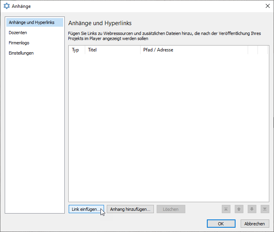The height and width of the screenshot is (232, 274).
Task: Select Anhänge und Hyperlinks in sidebar
Action: (x=32, y=22)
